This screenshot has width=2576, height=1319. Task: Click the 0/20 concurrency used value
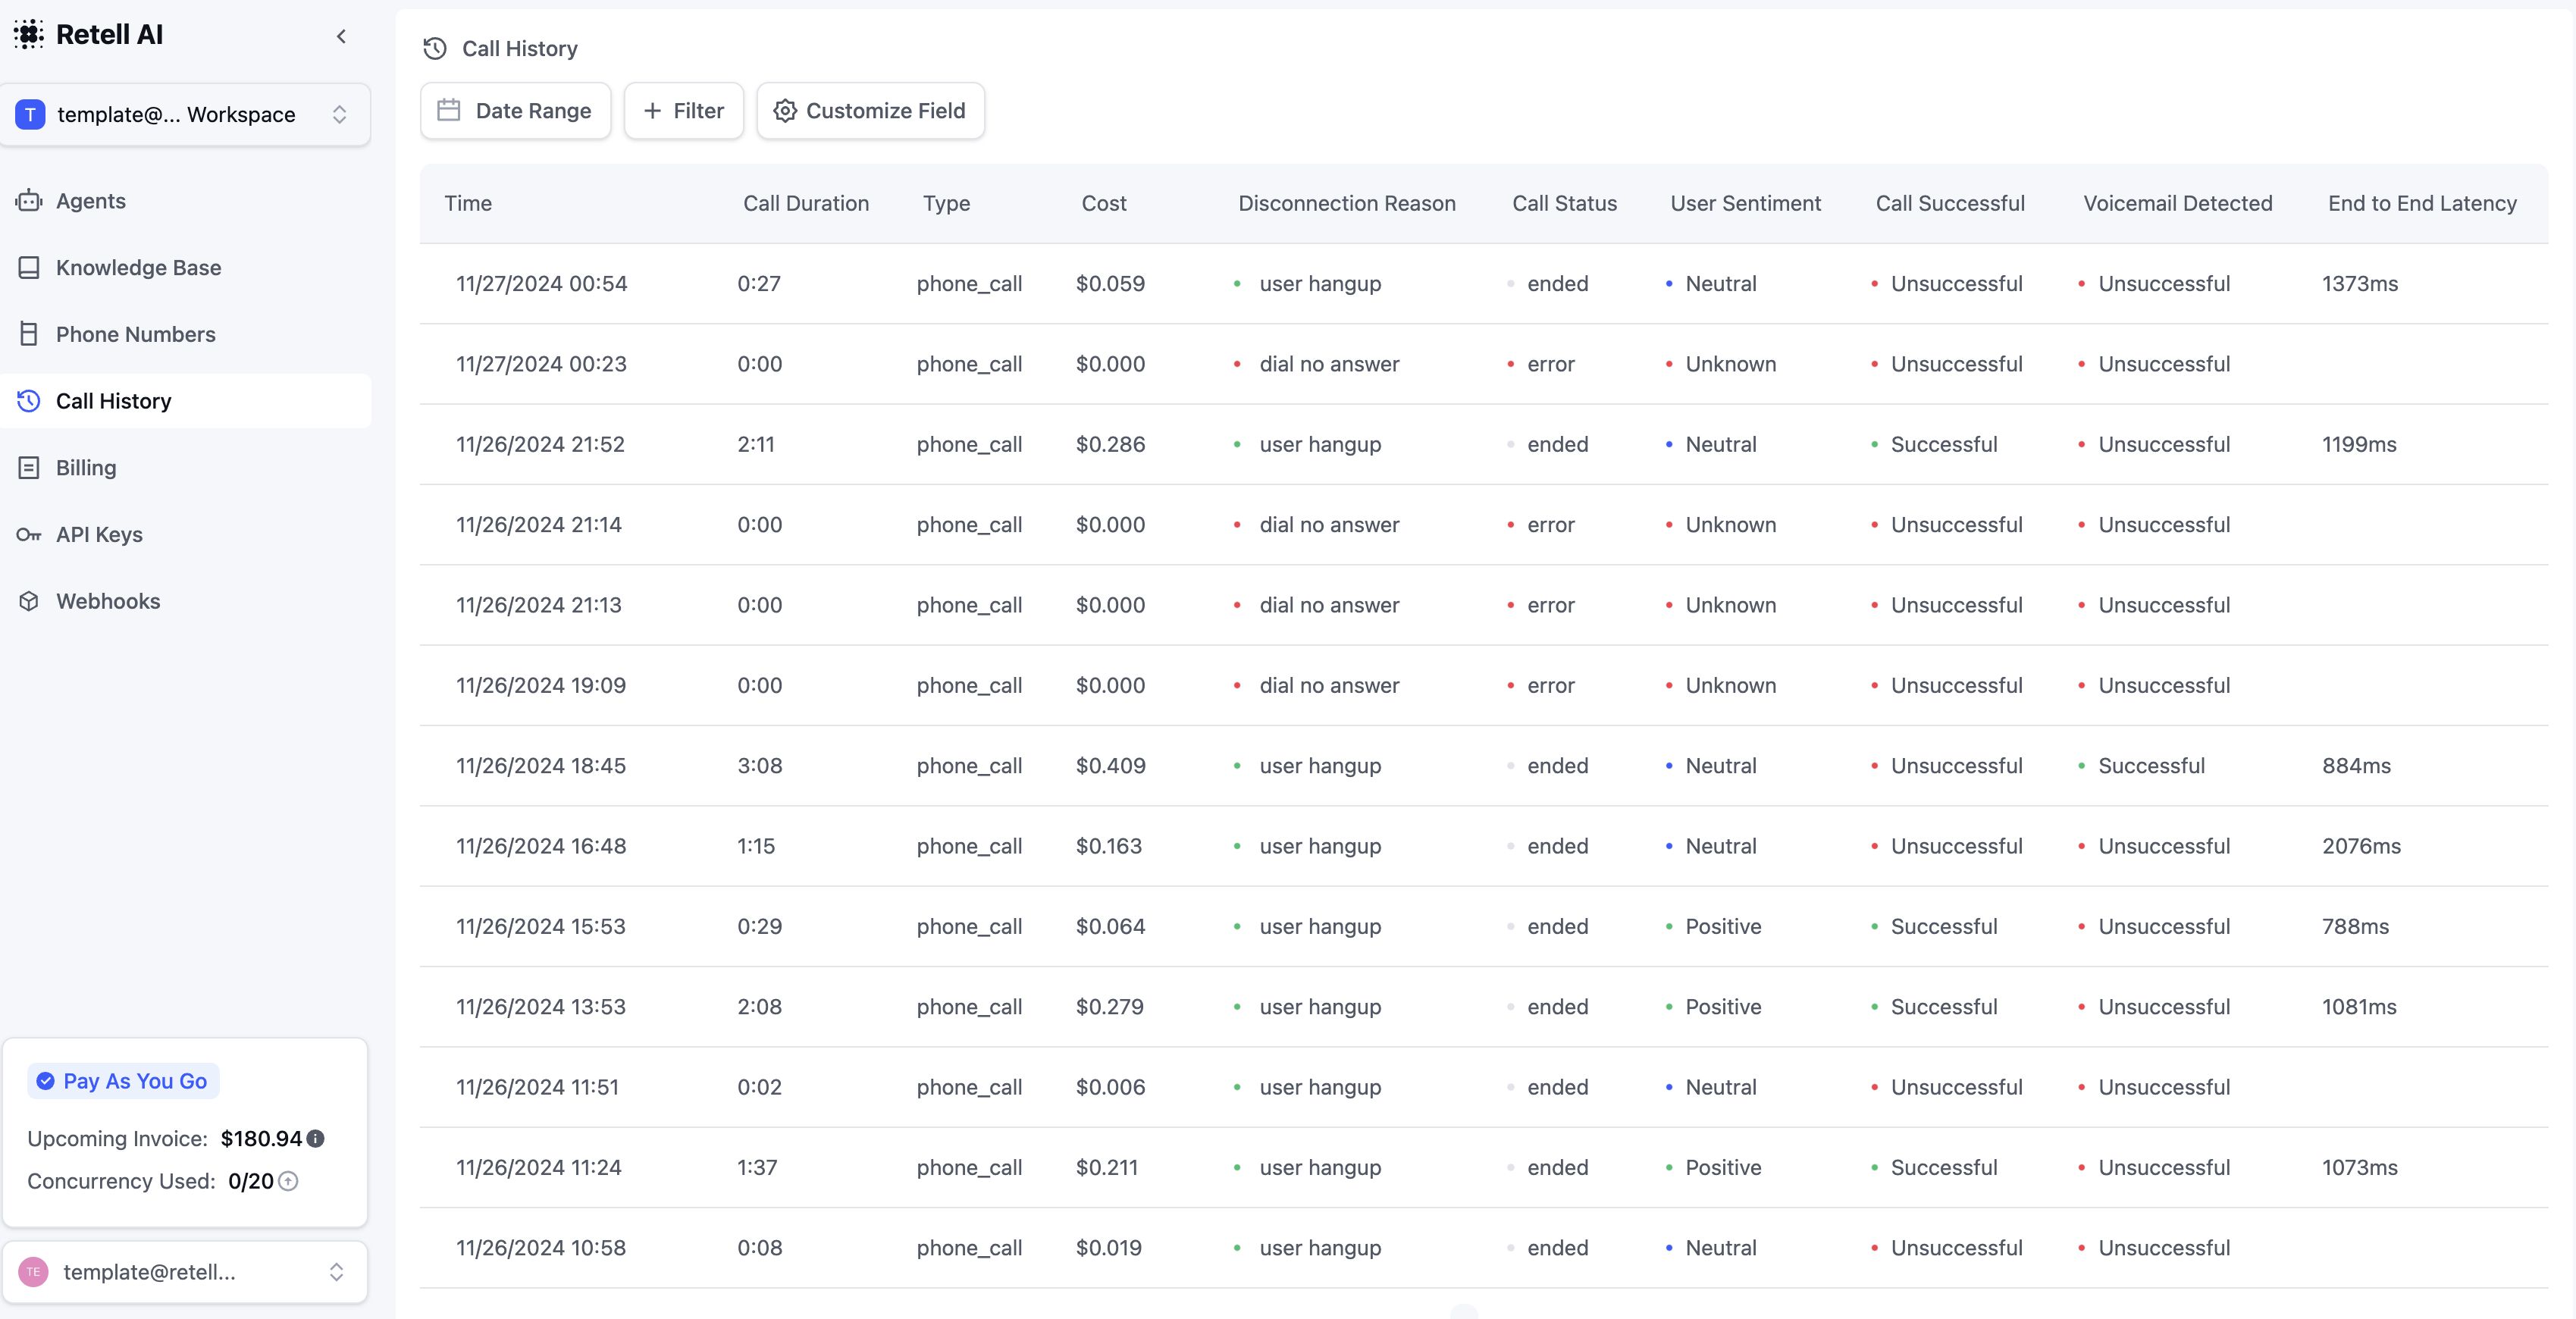tap(251, 1182)
